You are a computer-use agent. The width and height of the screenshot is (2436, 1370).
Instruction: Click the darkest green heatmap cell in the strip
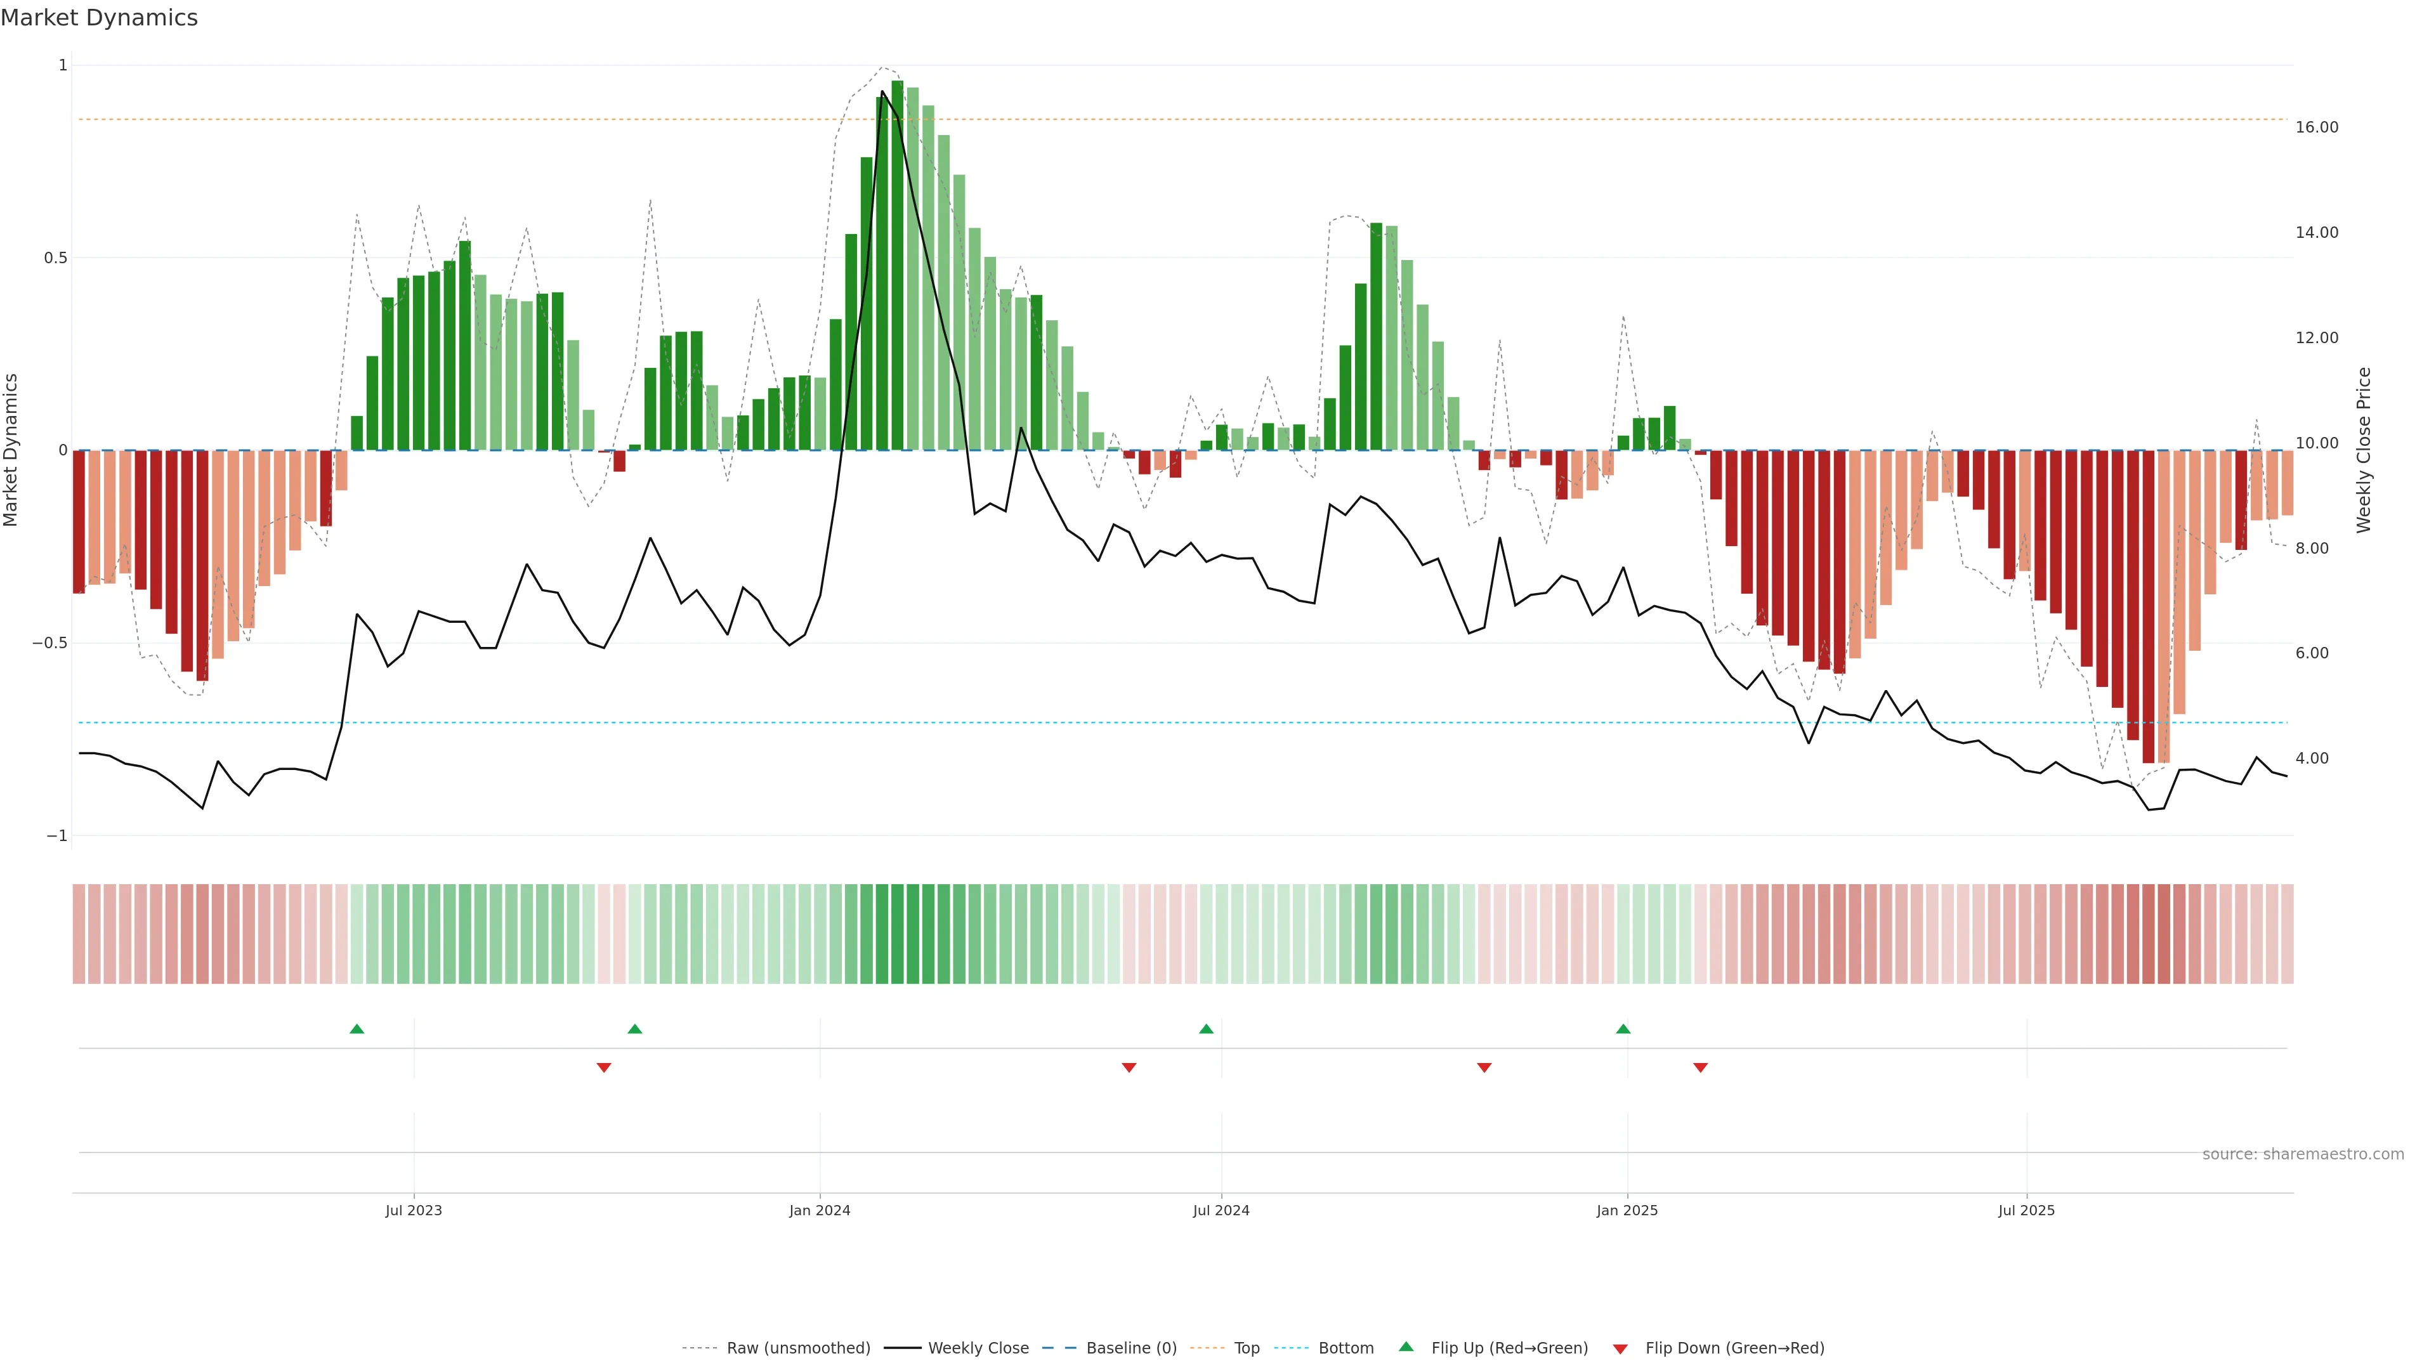(898, 933)
